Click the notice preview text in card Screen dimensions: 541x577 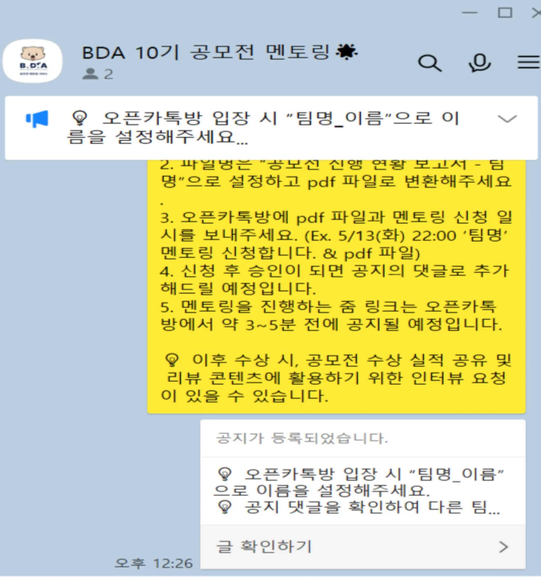pos(359,491)
